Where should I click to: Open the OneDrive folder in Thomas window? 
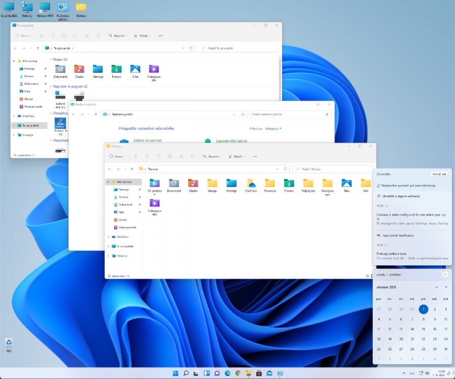tap(251, 183)
